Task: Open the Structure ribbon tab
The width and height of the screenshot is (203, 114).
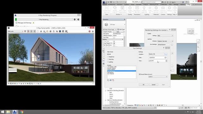Action: click(120, 4)
